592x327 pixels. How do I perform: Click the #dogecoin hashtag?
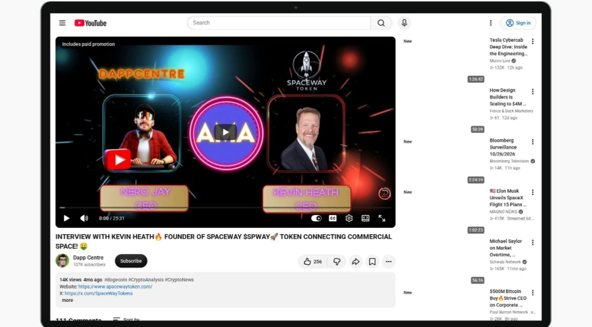tap(116, 280)
